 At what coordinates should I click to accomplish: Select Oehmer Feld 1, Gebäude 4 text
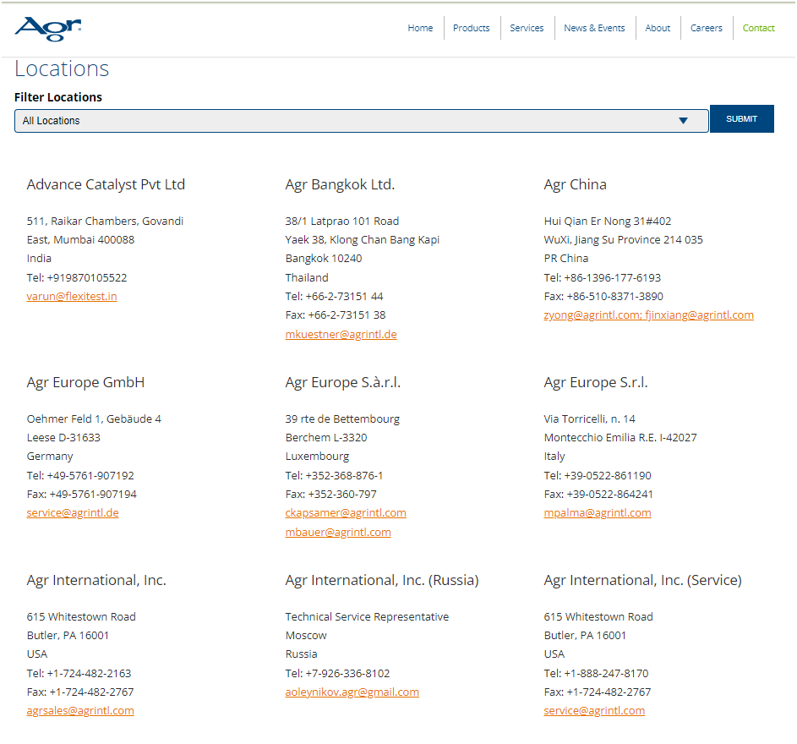point(94,419)
